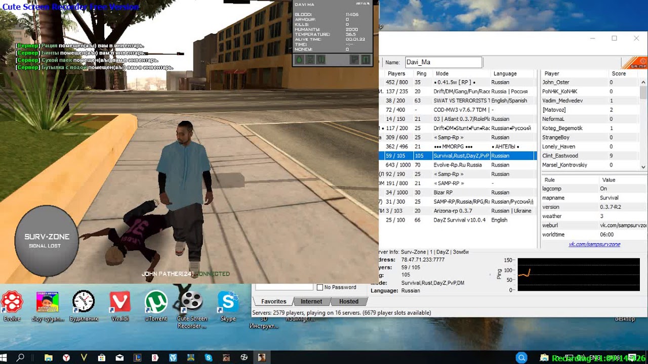
Task: Click the server filter text field
Action: 284,287
